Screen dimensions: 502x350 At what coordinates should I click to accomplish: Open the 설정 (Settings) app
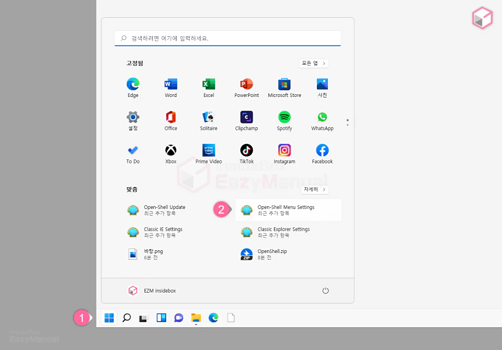coord(133,121)
